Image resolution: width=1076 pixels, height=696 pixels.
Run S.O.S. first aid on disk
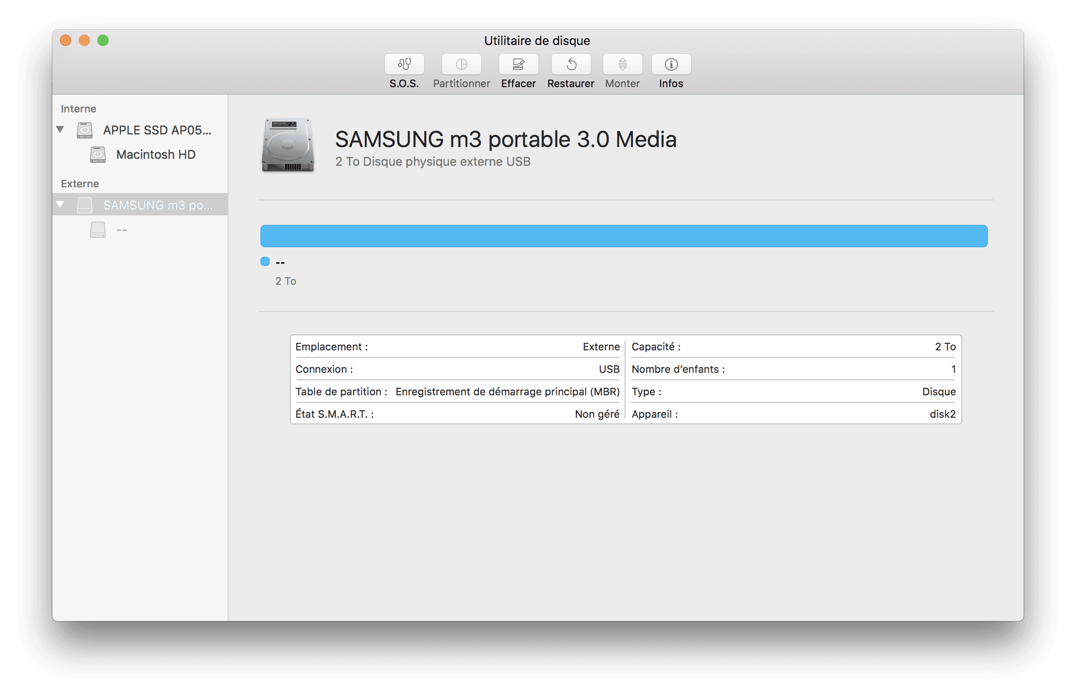click(x=404, y=64)
